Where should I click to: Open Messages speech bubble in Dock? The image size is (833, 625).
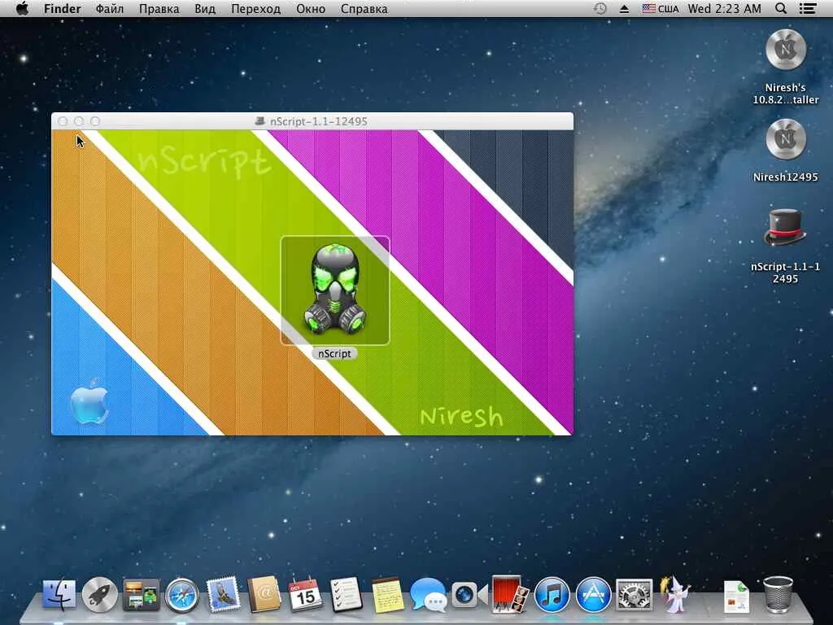point(428,594)
